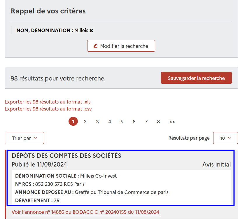240x219 pixels.
Task: Jump to results page 4
Action: point(110,122)
